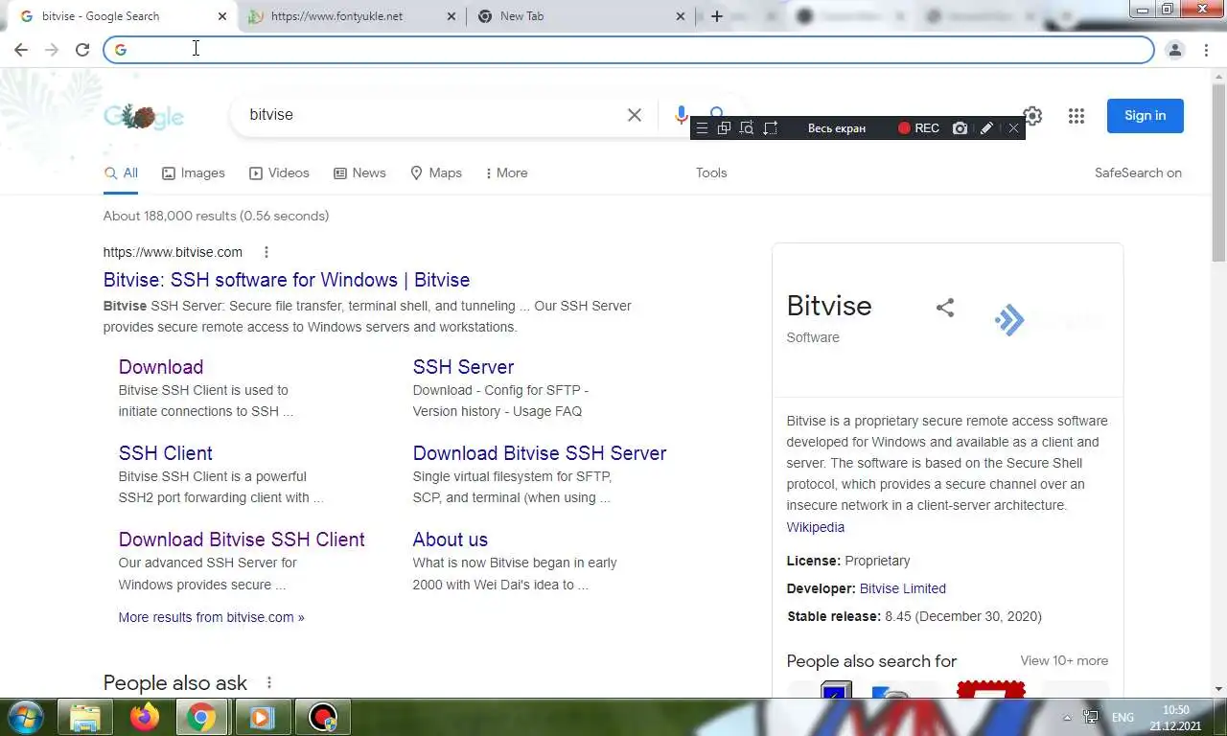Open network status tray icon
Viewport: 1227px width, 736px height.
coord(1091,717)
